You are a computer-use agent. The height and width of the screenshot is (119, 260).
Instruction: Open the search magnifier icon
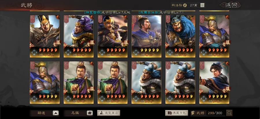[229, 113]
